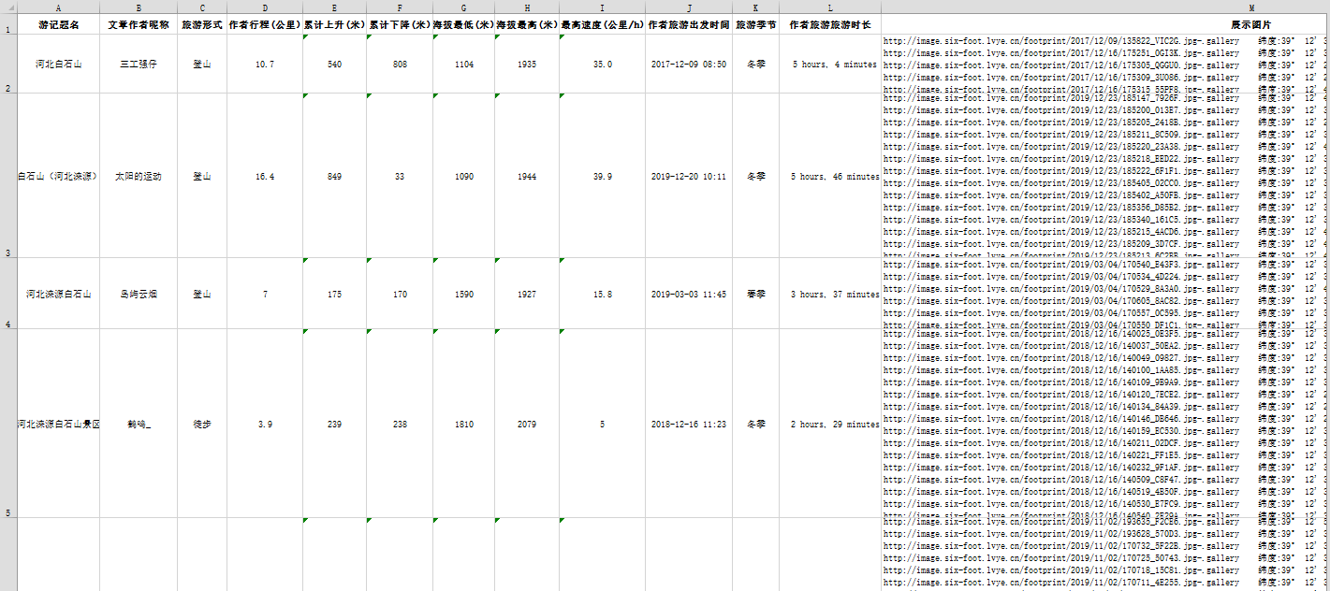Select the descent cell 33
This screenshot has height=591, width=1330.
[x=400, y=176]
